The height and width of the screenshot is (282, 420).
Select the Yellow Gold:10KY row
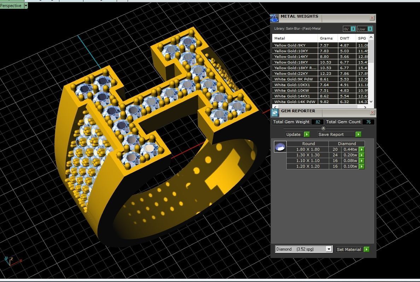coord(320,51)
